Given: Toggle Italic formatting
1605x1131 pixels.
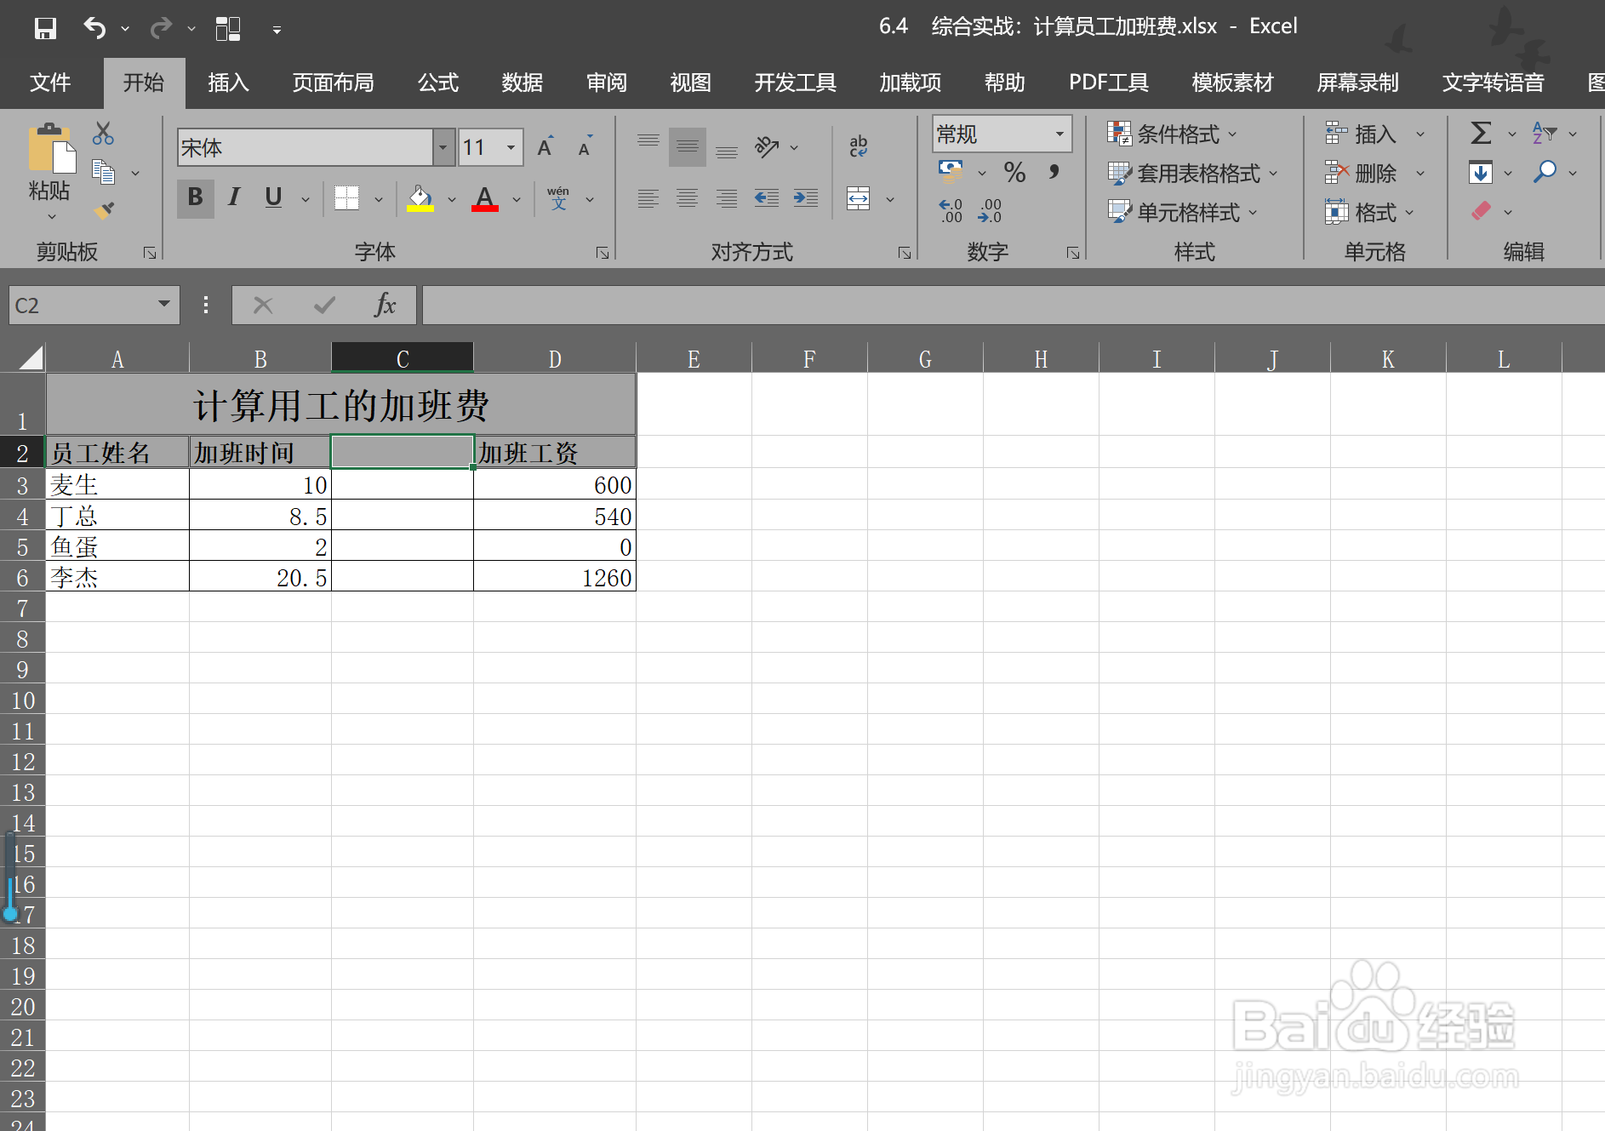Looking at the screenshot, I should coord(234,198).
